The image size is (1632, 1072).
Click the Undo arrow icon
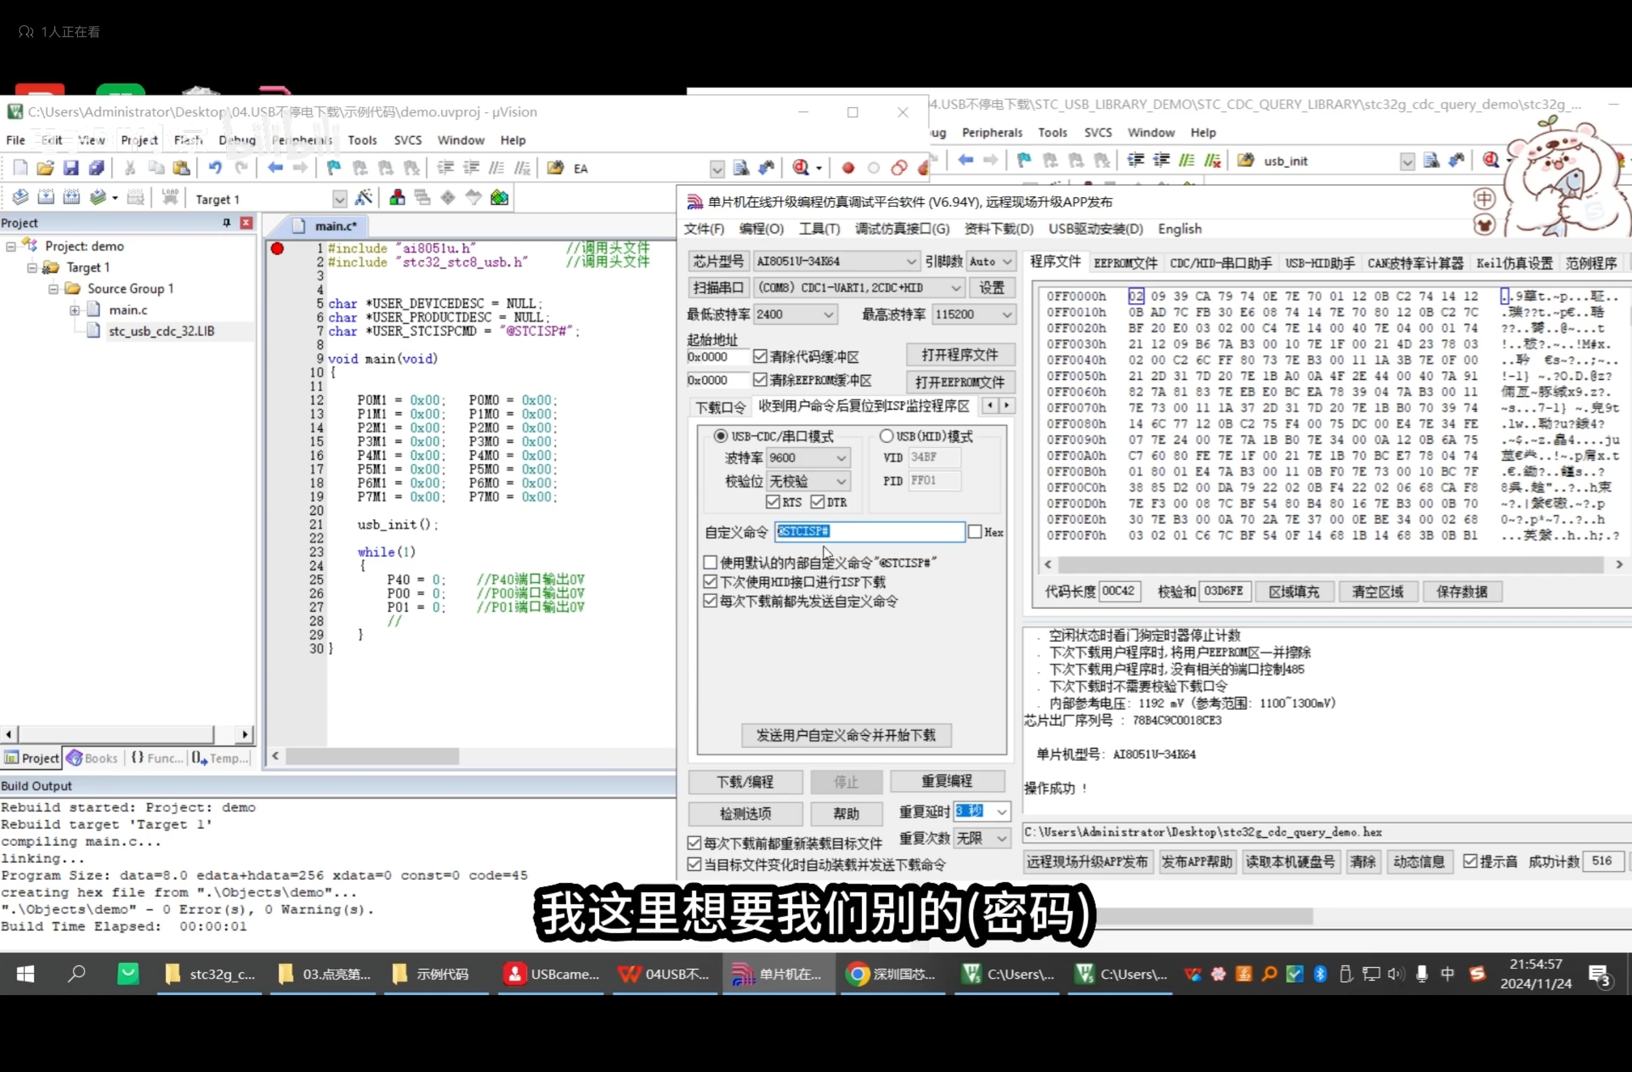coord(215,168)
